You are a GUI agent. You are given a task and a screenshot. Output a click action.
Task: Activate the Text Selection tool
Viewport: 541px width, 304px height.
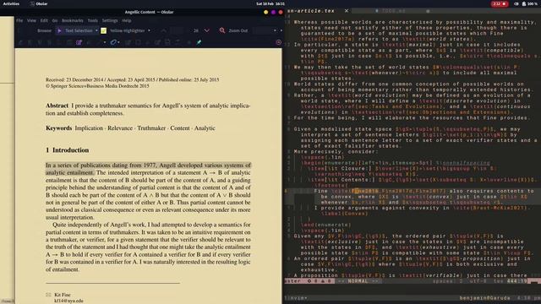pos(75,30)
